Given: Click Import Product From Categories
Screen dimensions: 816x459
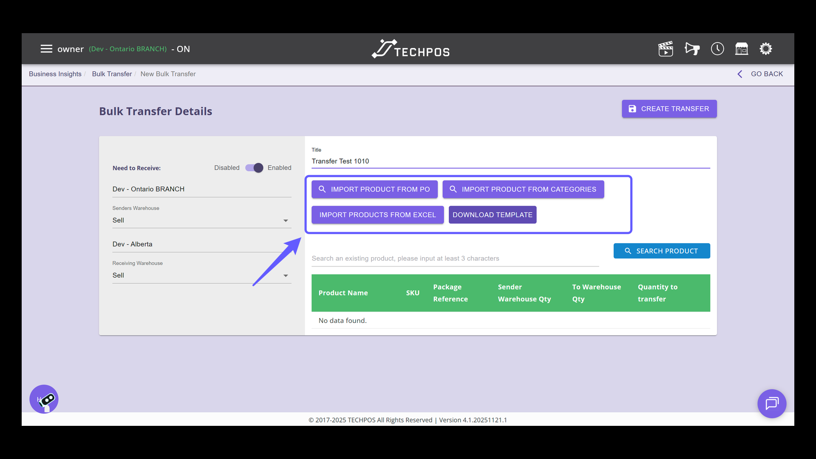Looking at the screenshot, I should 523,190.
